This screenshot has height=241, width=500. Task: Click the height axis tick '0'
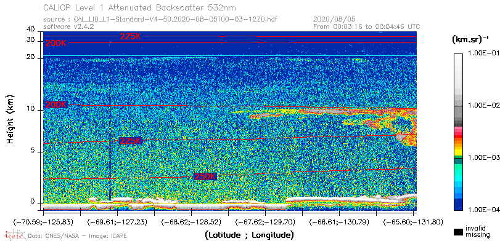coord(32,202)
